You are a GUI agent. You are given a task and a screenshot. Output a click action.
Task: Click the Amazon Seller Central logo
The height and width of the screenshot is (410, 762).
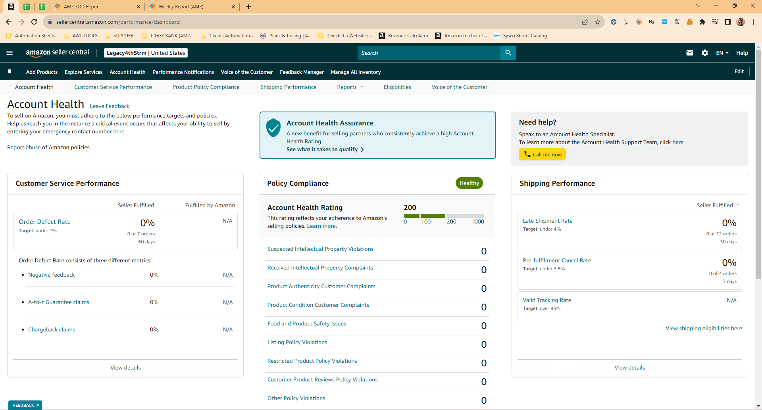pyautogui.click(x=58, y=53)
